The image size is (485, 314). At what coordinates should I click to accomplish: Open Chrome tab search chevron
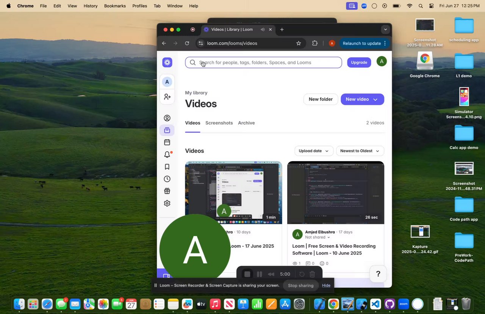[385, 30]
